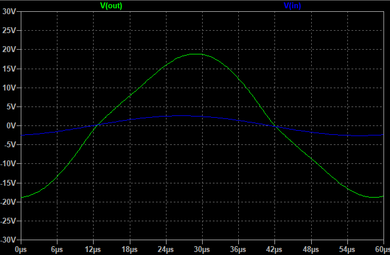Click the -5V vertical axis label

pos(10,145)
